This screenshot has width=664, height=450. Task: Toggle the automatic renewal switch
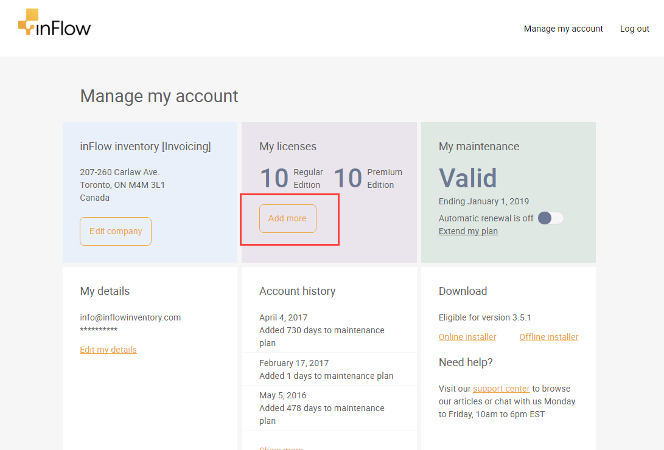[551, 218]
